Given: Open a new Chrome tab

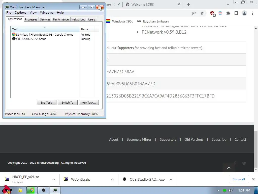Looking at the screenshot, I should (188, 4).
